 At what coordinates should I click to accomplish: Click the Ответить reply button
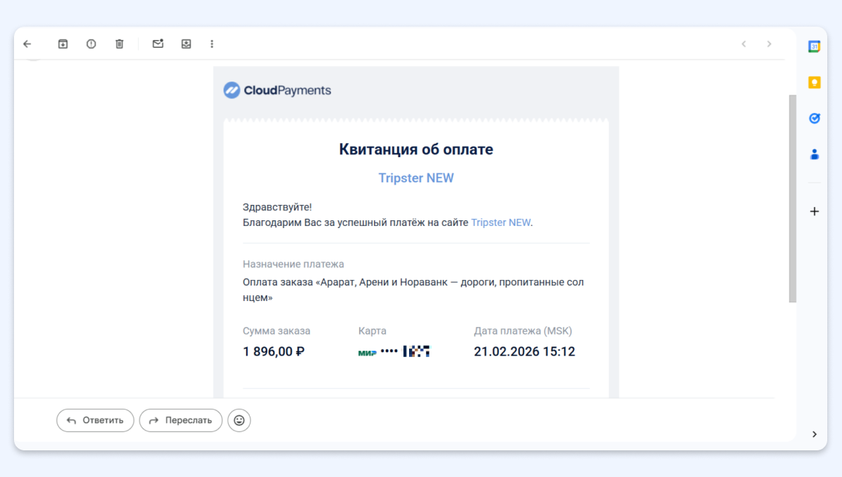tap(95, 420)
